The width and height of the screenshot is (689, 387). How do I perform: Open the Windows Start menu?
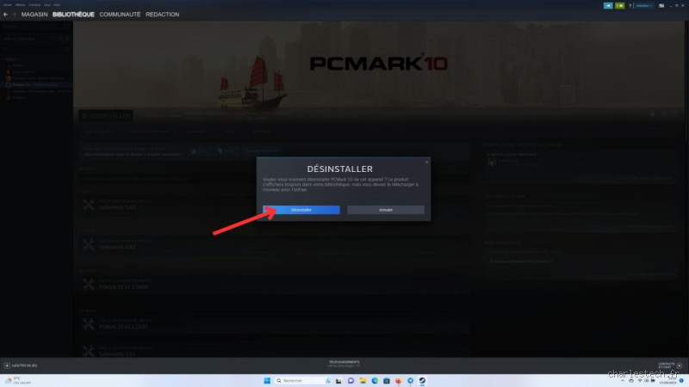point(267,380)
